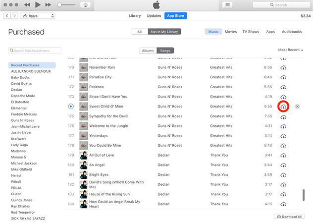This screenshot has height=223, width=313.
Task: Download David's Song cloud icon
Action: (283, 185)
